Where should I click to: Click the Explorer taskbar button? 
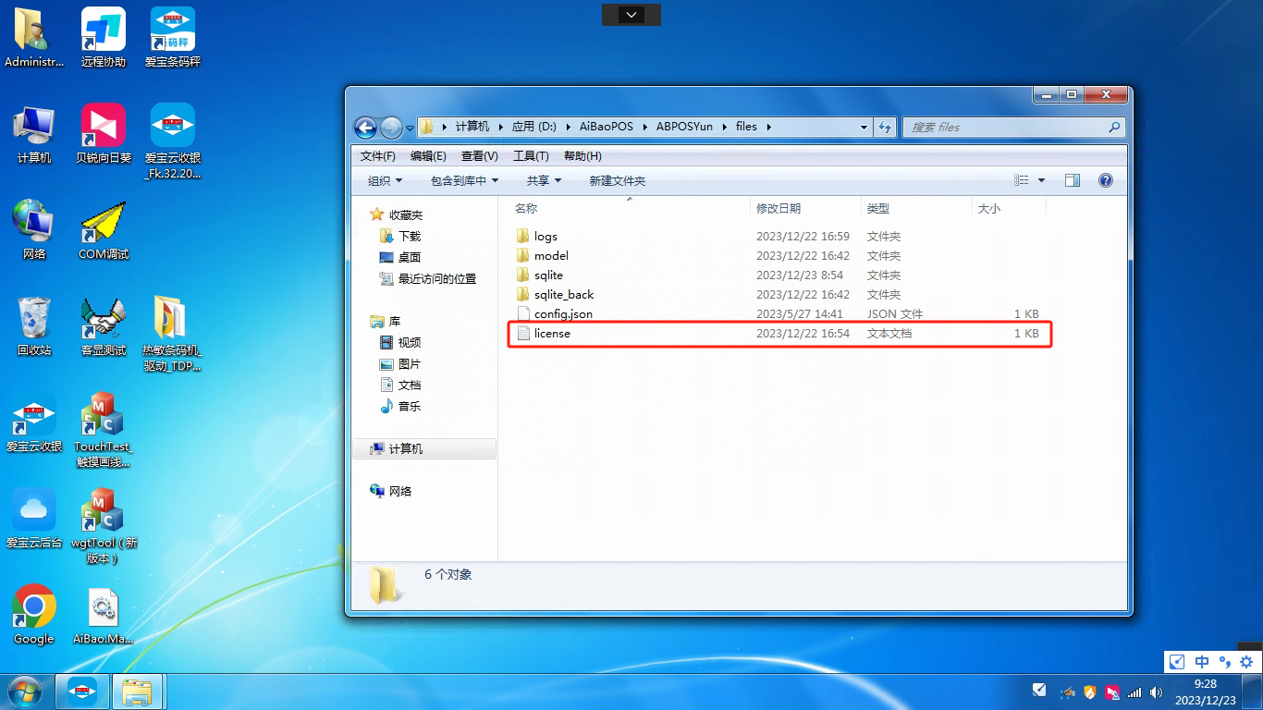point(138,691)
